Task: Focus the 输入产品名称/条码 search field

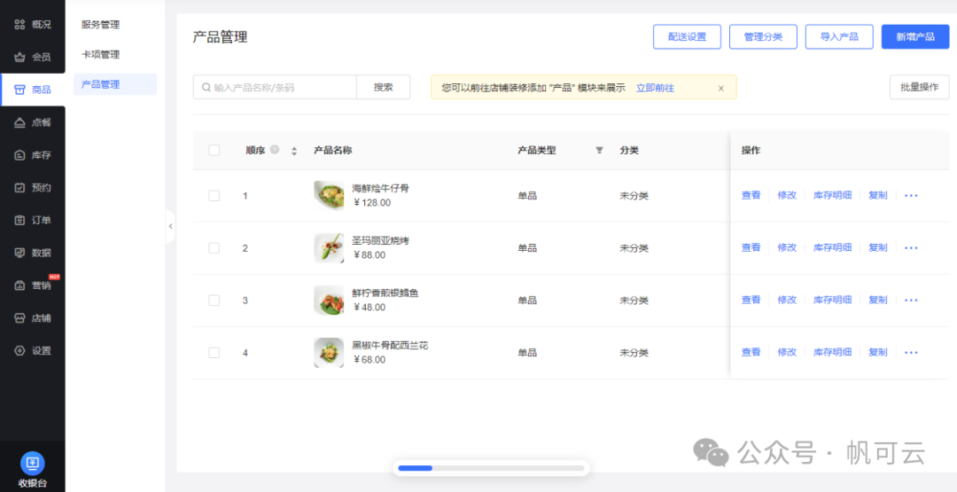Action: click(x=275, y=87)
